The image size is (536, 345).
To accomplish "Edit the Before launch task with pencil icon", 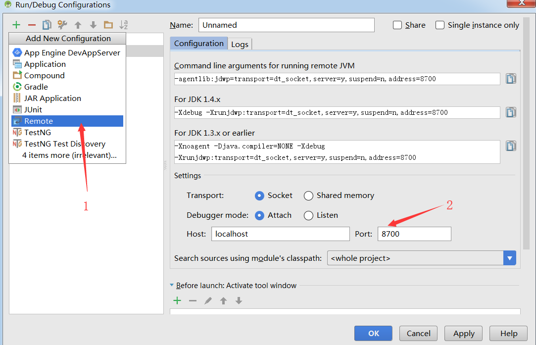I will click(x=208, y=300).
